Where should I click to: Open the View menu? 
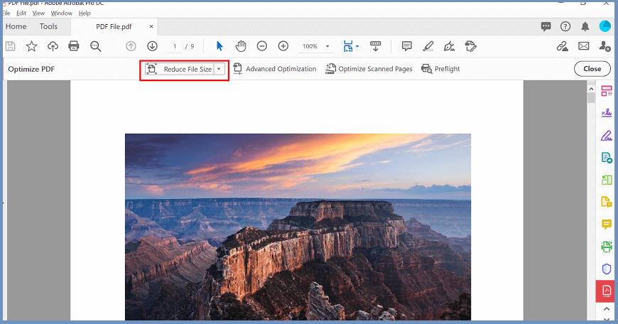(x=38, y=13)
